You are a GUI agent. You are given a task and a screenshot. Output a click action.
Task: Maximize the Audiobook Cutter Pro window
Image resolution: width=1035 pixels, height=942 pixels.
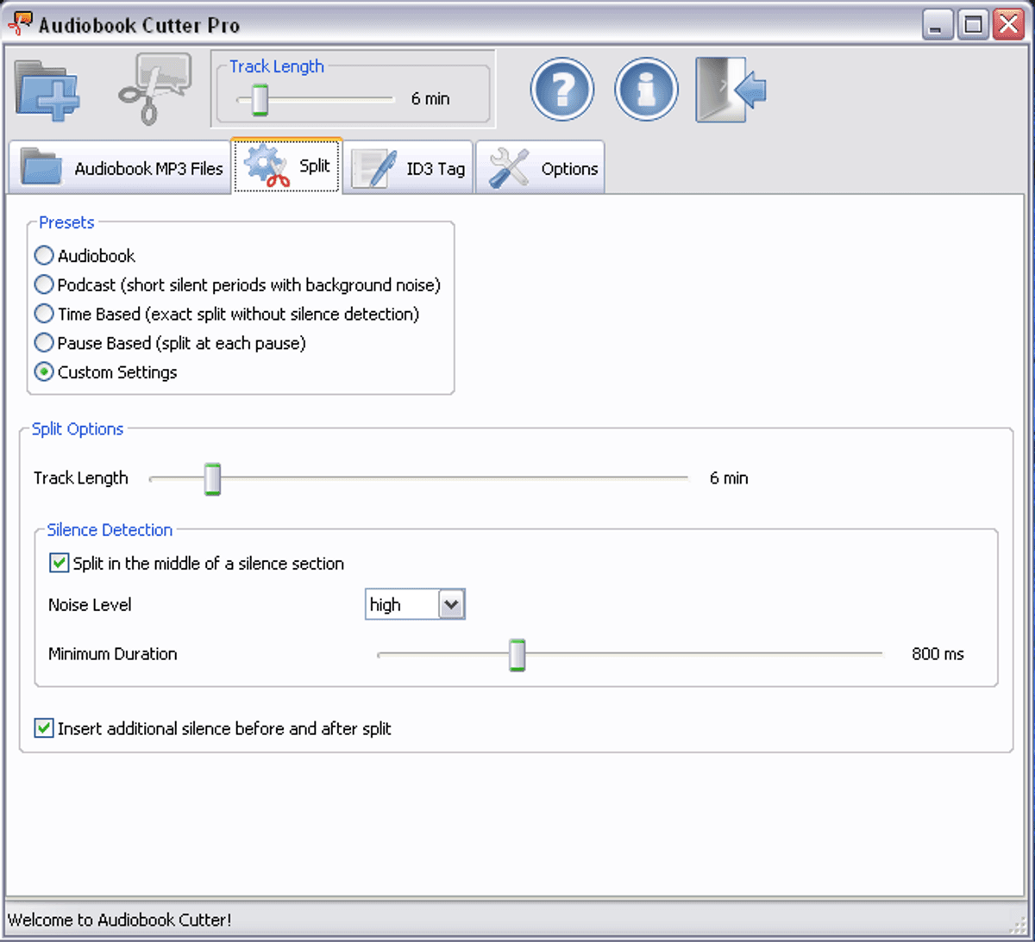click(973, 24)
